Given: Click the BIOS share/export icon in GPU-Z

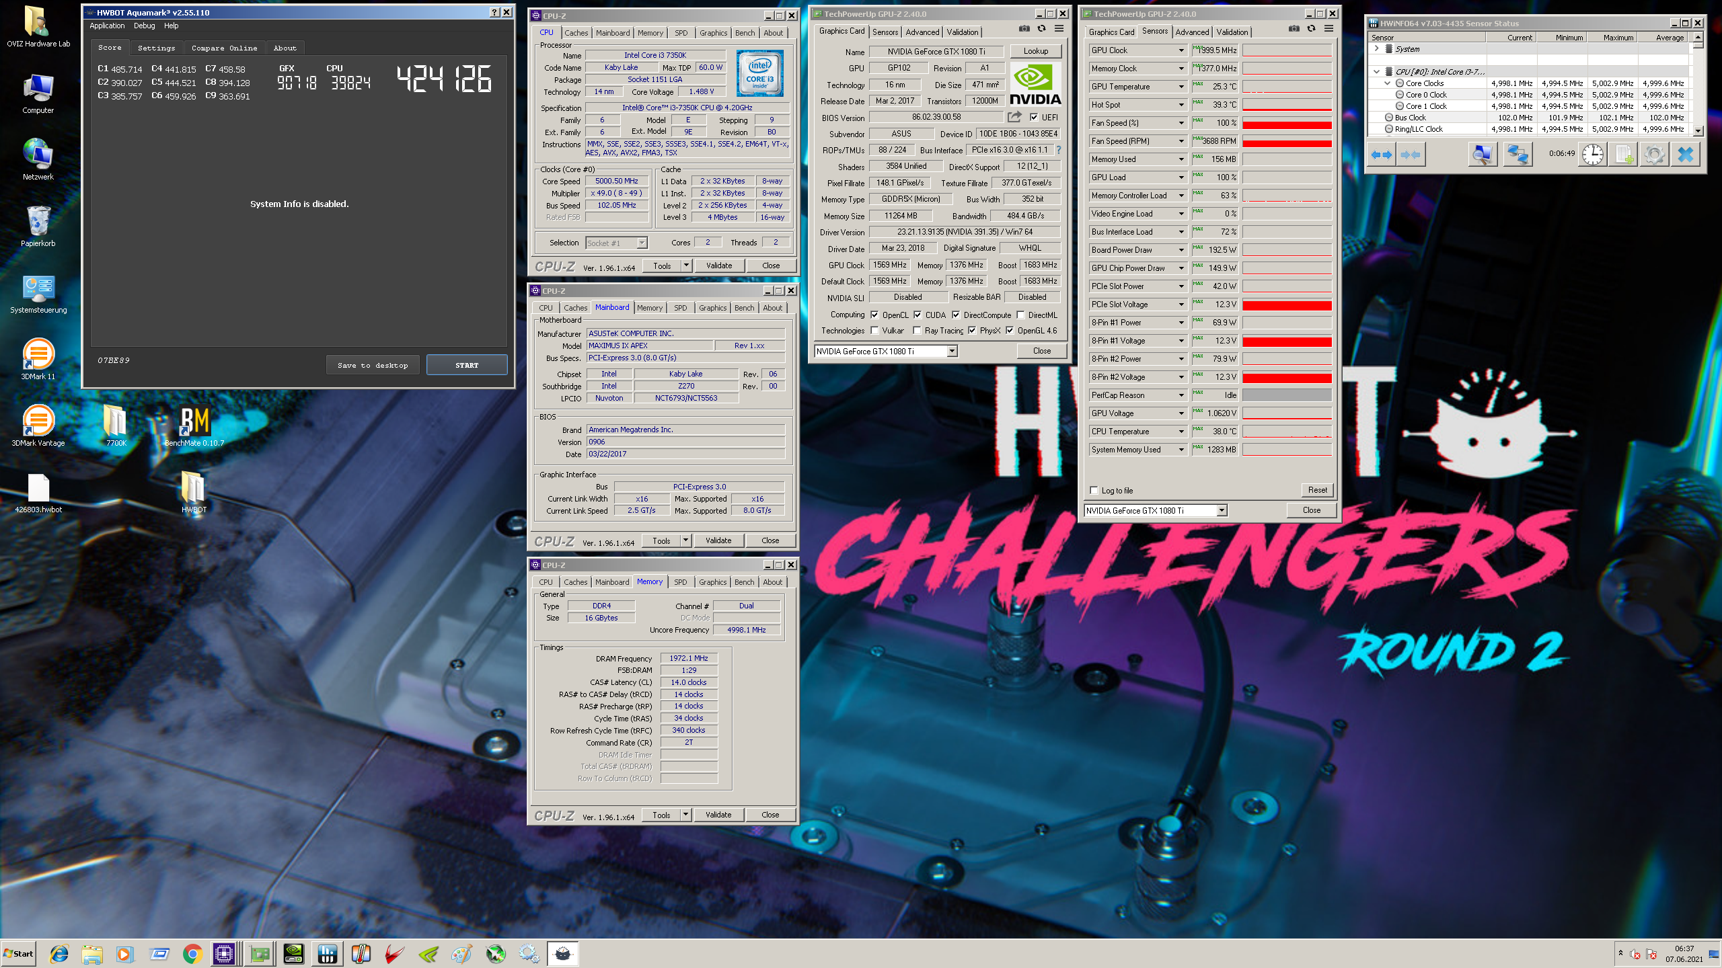Looking at the screenshot, I should (1014, 117).
